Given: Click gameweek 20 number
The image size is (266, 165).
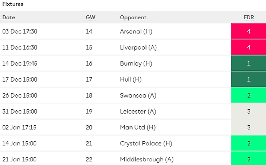Looking at the screenshot, I should tap(89, 127).
